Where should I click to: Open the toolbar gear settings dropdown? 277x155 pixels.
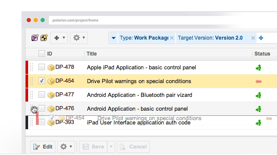(79, 38)
